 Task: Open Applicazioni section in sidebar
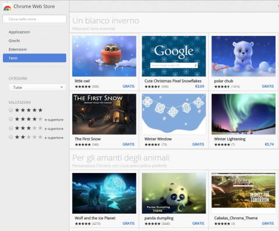(19, 32)
